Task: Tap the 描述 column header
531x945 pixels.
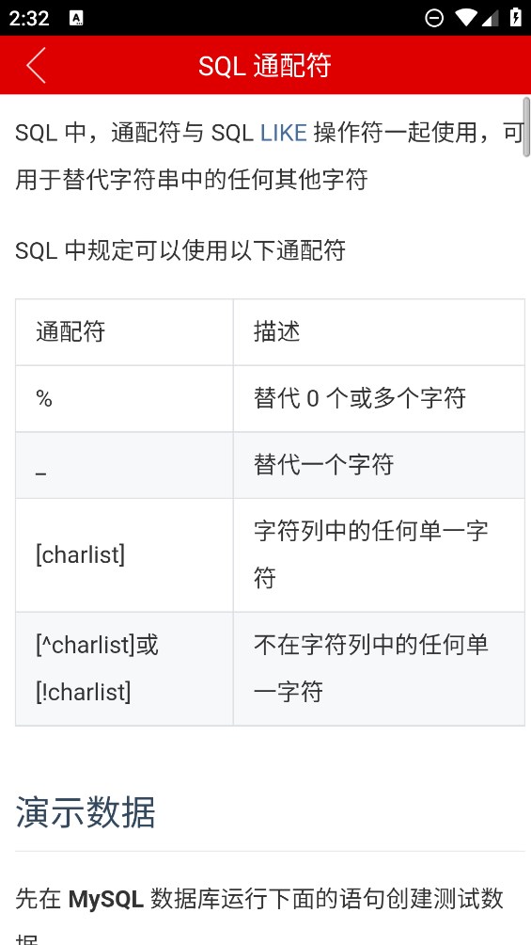Action: (x=379, y=332)
